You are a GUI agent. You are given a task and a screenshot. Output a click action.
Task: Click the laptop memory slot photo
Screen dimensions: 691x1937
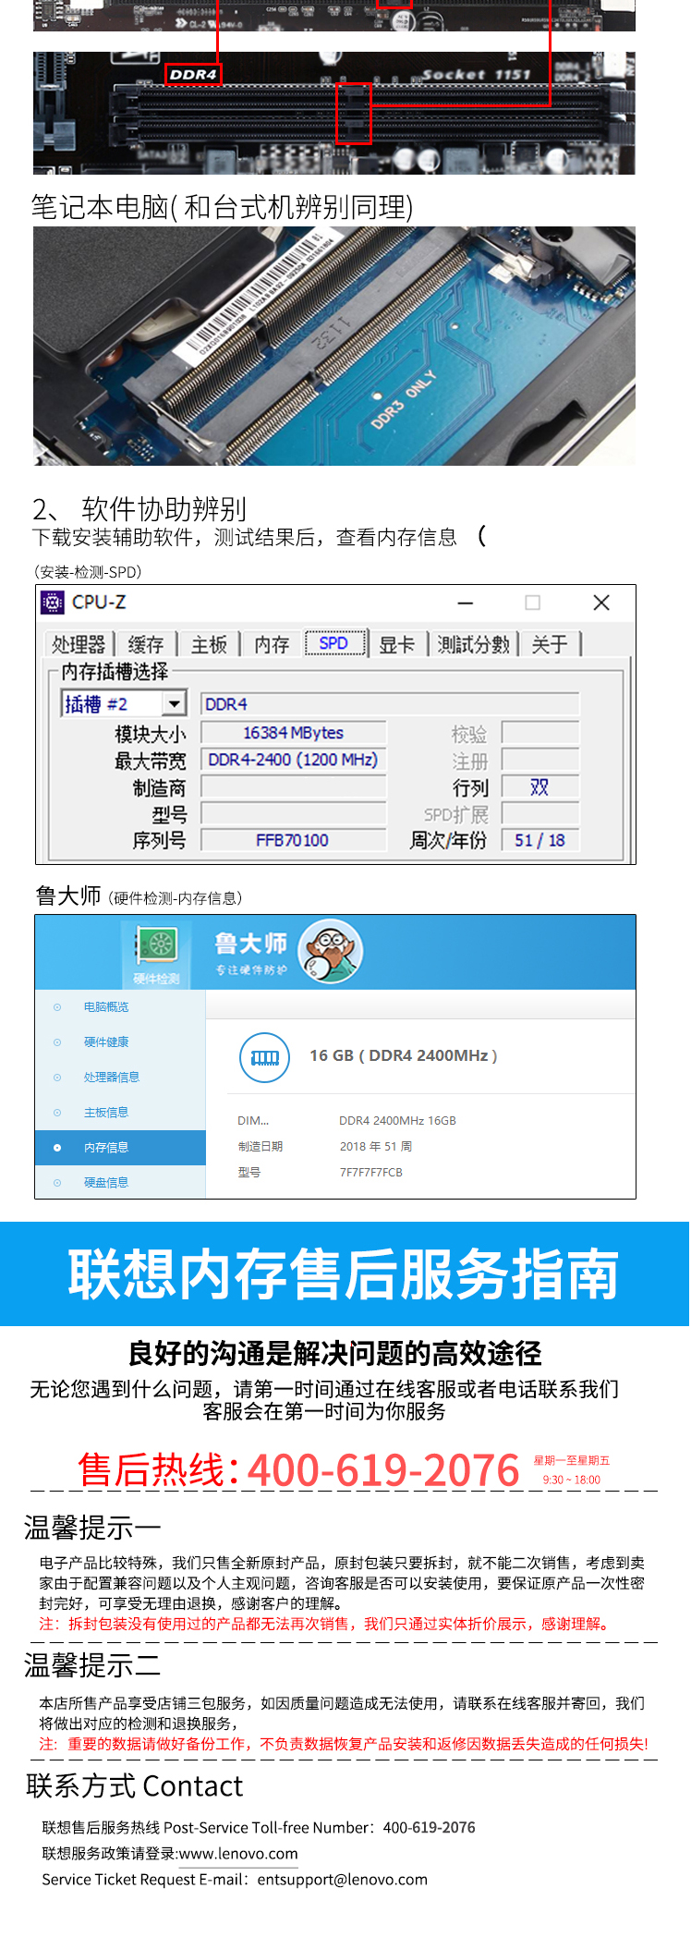pyautogui.click(x=334, y=346)
